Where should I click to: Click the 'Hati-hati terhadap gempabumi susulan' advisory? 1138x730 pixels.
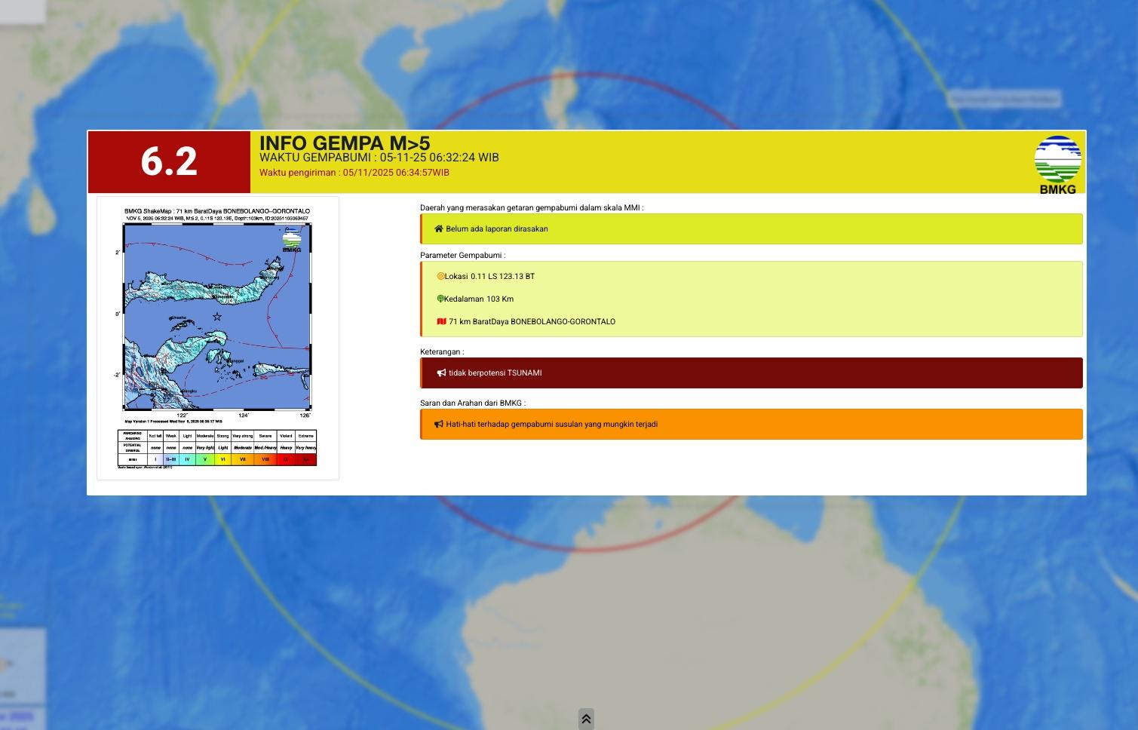click(x=750, y=424)
